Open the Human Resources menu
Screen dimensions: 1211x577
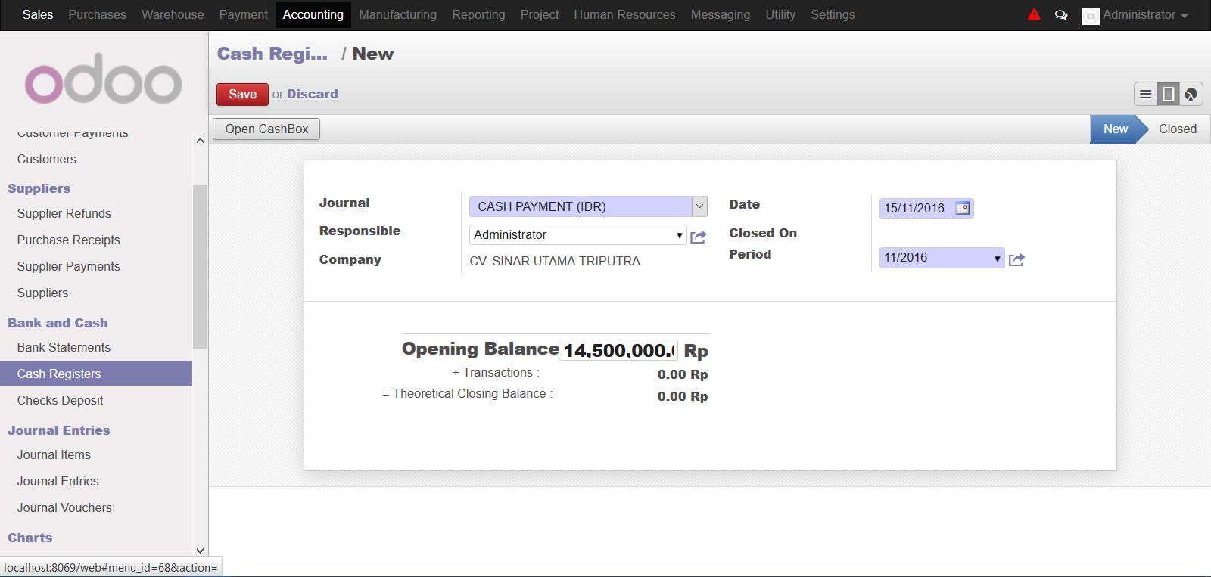[x=624, y=14]
